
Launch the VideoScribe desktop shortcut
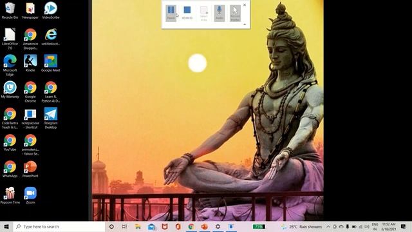pyautogui.click(x=51, y=10)
